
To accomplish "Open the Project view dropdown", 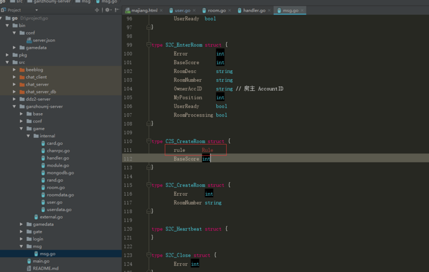I will [36, 10].
